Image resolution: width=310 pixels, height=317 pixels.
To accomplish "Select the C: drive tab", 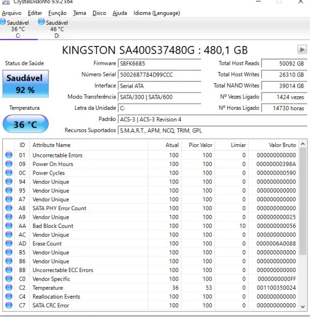I will [18, 29].
